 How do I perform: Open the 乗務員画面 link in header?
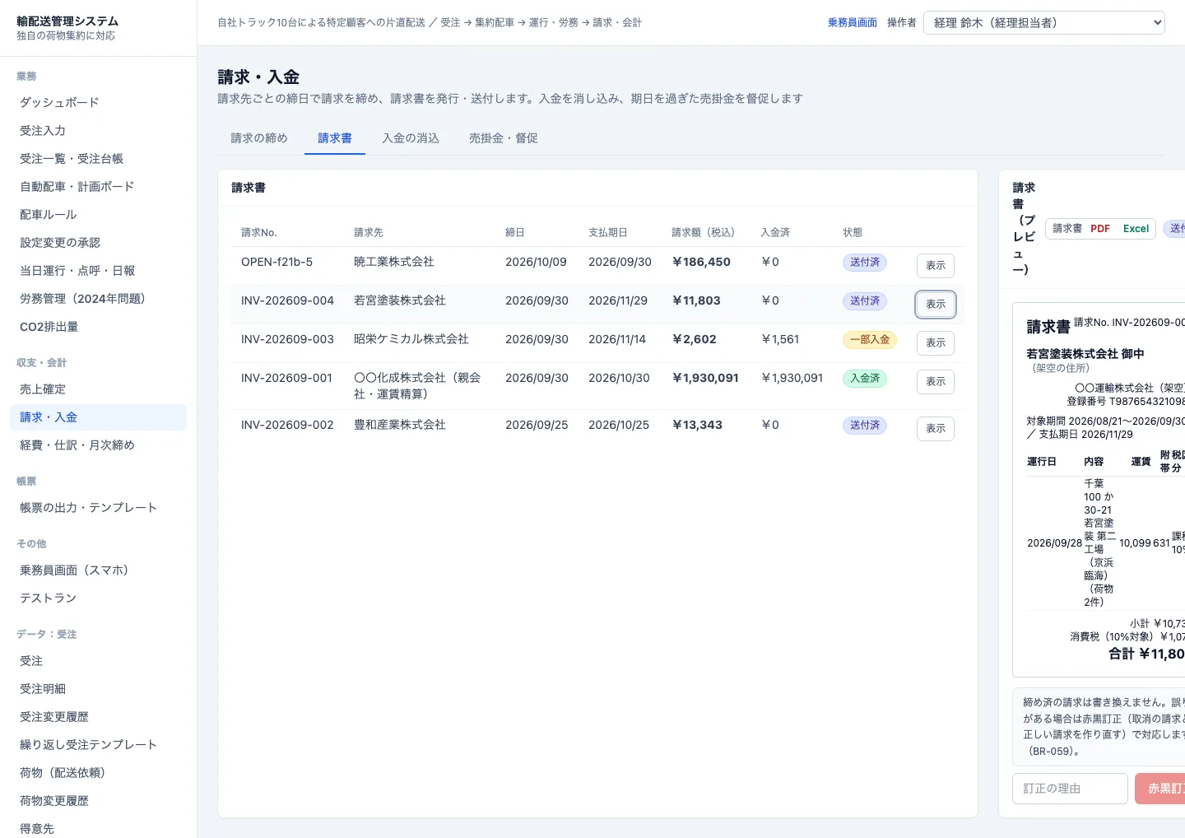(853, 22)
